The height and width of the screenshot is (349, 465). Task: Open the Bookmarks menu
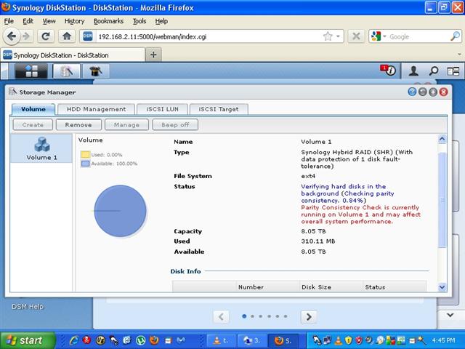coord(108,21)
